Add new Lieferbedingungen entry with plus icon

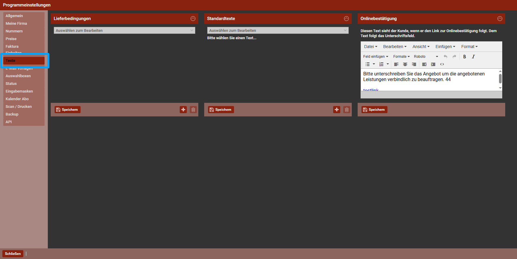point(183,110)
